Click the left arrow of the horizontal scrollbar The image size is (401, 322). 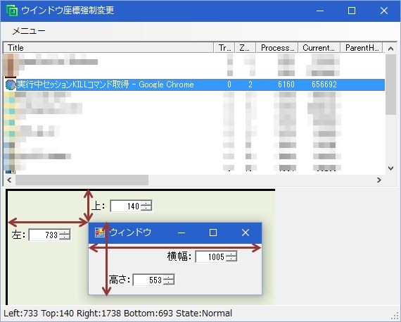click(9, 180)
